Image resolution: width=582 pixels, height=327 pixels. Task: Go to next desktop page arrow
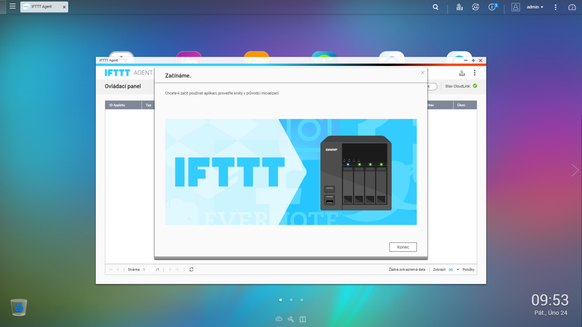[x=575, y=170]
